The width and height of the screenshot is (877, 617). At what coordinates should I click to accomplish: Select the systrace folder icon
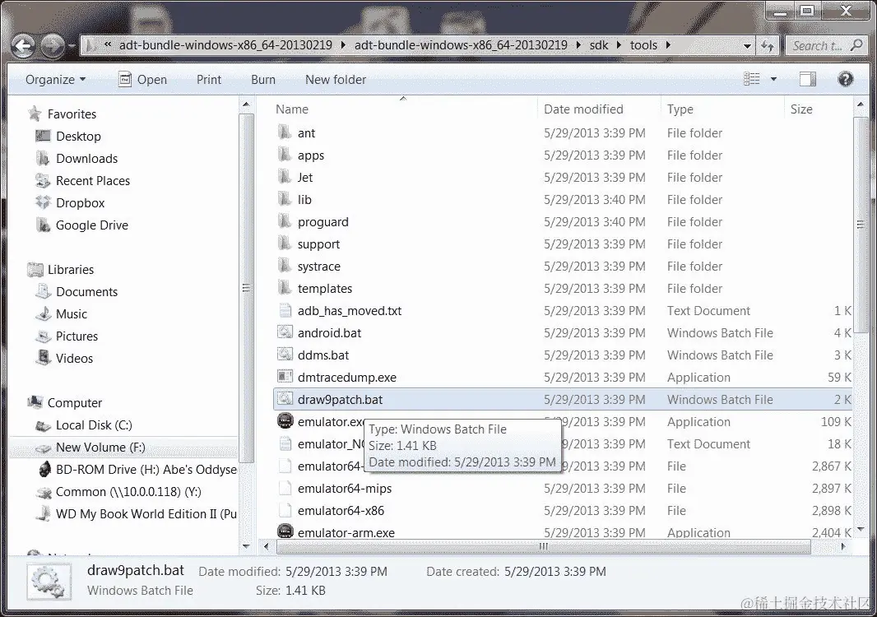pos(285,266)
